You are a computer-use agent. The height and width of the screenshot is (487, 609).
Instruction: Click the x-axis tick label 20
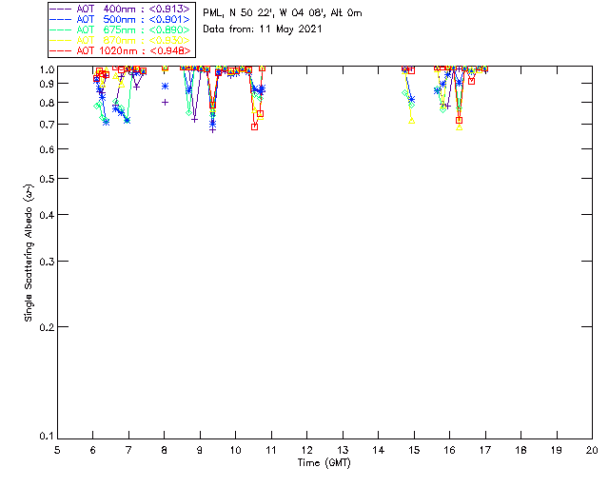[x=592, y=450]
